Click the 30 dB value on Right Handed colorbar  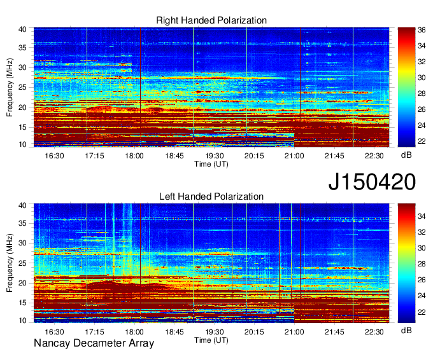tap(422, 78)
